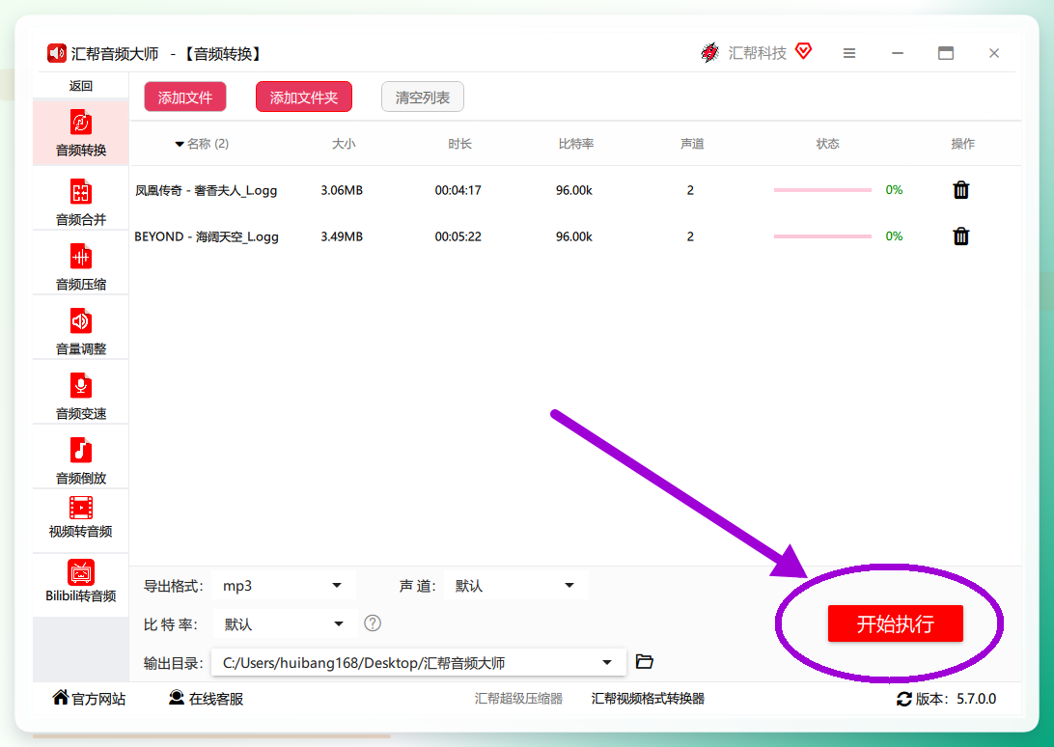Click the 添加文件 button

185,97
